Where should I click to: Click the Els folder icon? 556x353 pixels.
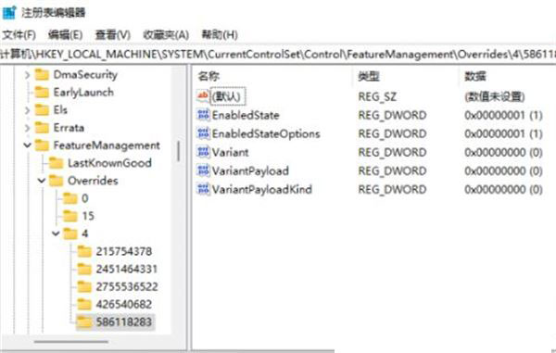42,110
